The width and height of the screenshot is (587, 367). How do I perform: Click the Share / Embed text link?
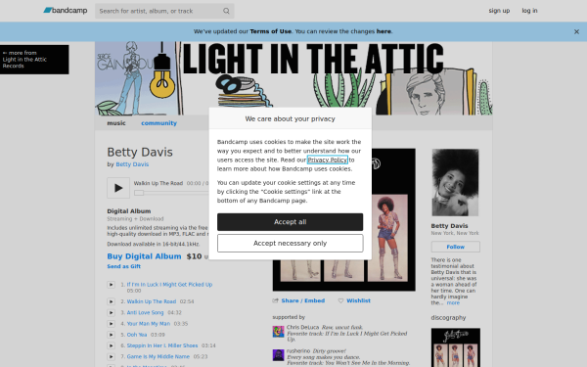coord(303,300)
